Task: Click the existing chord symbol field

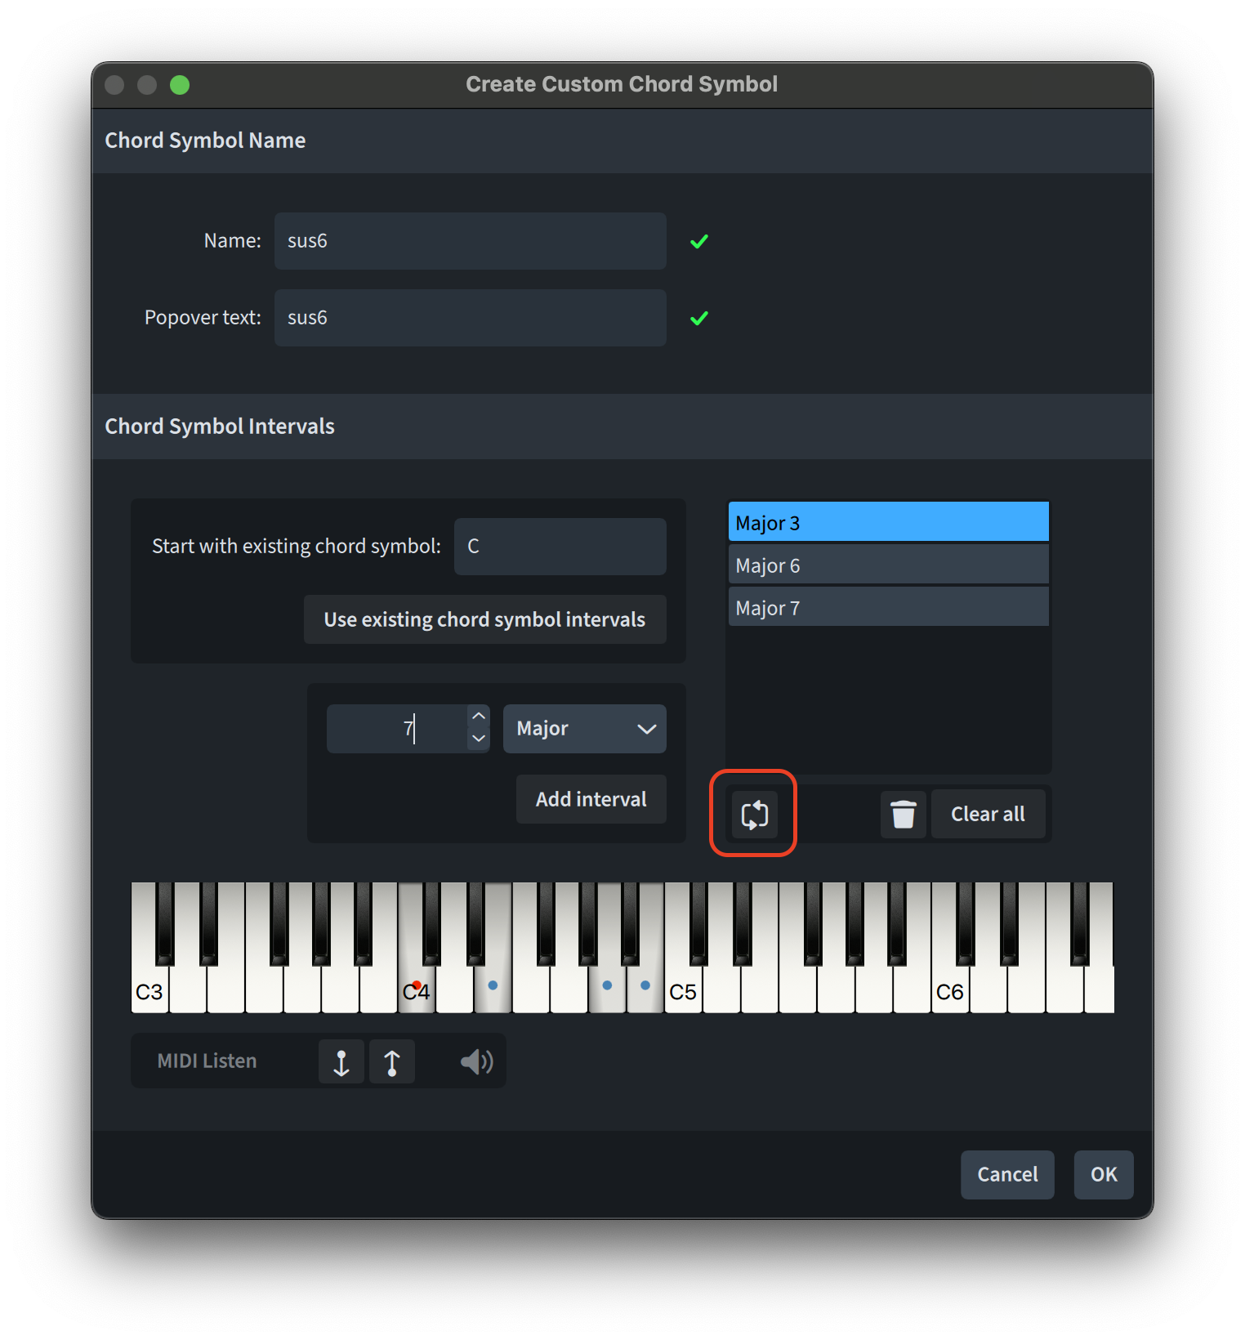Action: point(560,547)
